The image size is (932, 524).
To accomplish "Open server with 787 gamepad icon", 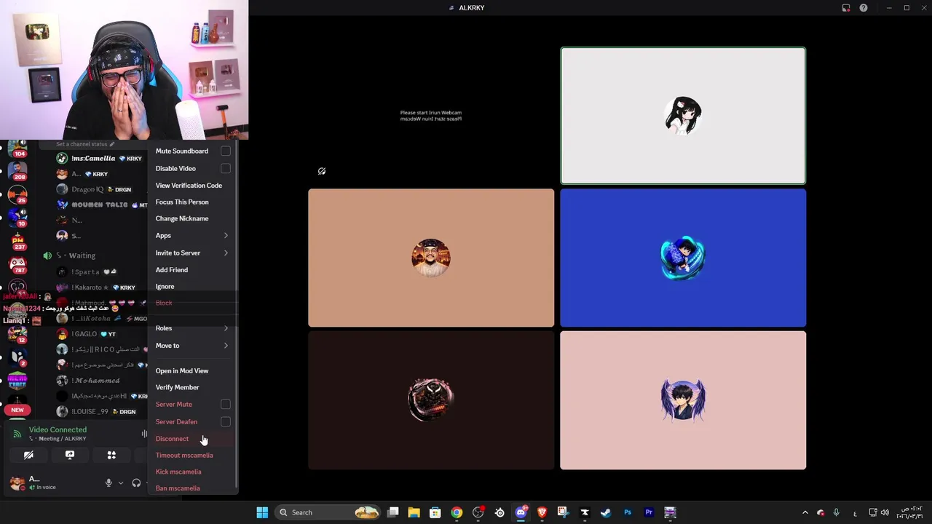I will (x=17, y=265).
